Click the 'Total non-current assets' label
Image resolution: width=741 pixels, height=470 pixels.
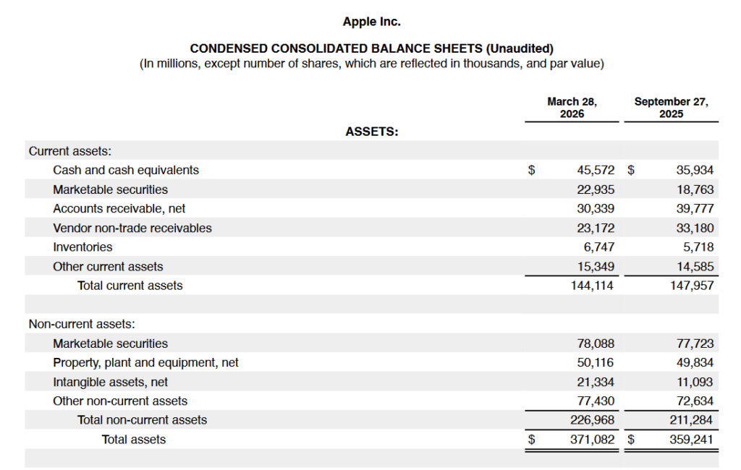click(x=143, y=420)
